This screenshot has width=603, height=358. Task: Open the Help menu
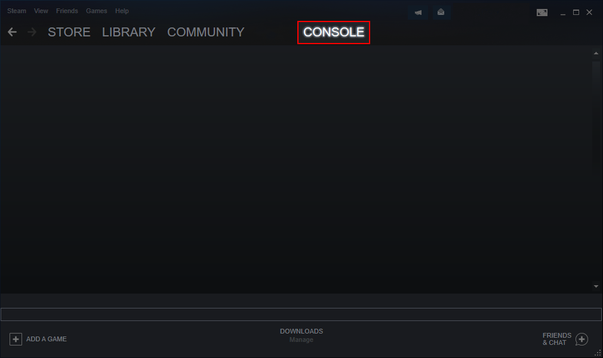[122, 11]
